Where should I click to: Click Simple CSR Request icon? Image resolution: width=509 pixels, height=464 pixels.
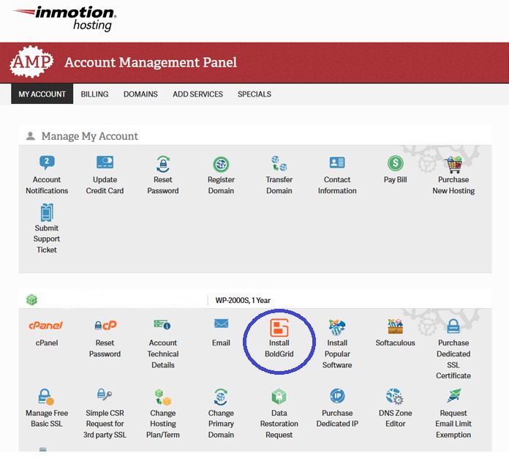[x=105, y=394]
